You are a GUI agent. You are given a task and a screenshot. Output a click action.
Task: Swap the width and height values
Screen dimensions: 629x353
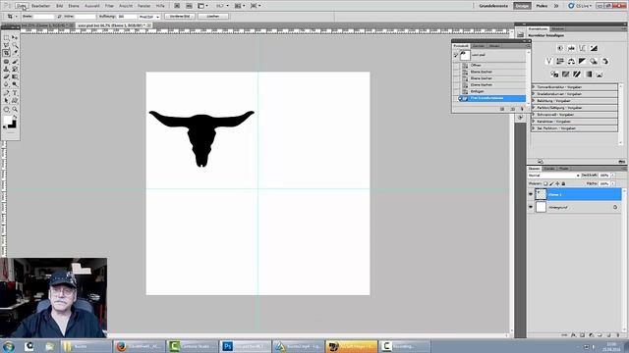[59, 17]
